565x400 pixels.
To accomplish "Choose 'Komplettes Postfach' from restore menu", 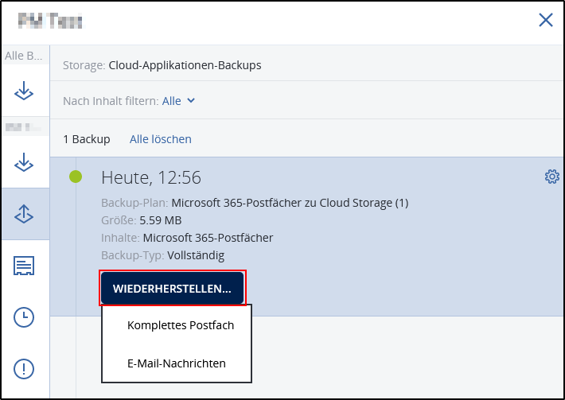I will [x=180, y=325].
